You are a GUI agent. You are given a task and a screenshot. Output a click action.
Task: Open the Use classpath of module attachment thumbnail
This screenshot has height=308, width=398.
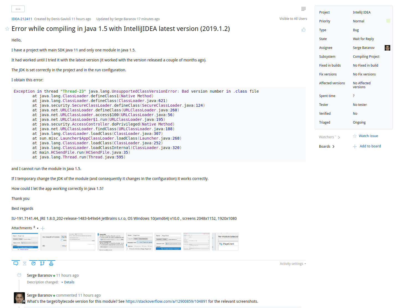(53, 242)
